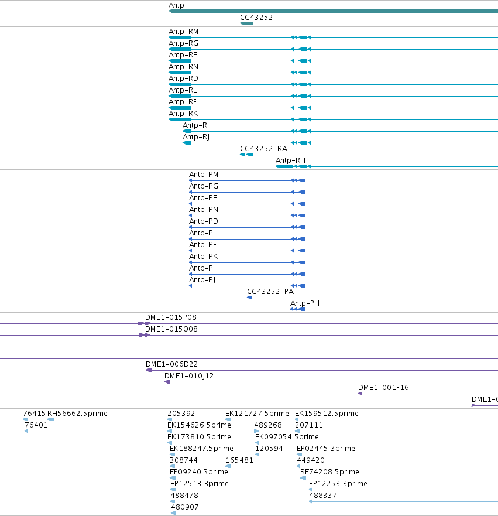
Task: Select the CG43252 gene feature bar
Action: click(x=246, y=23)
